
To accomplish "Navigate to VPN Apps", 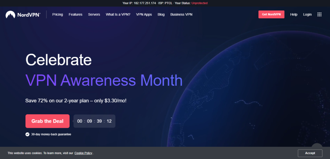I will (x=144, y=14).
